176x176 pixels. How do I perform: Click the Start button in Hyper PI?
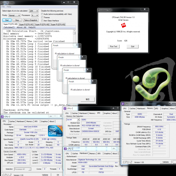(7, 20)
